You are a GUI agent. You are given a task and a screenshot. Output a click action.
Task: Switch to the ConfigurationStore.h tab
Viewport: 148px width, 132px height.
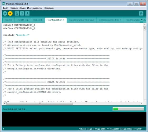[110, 20]
